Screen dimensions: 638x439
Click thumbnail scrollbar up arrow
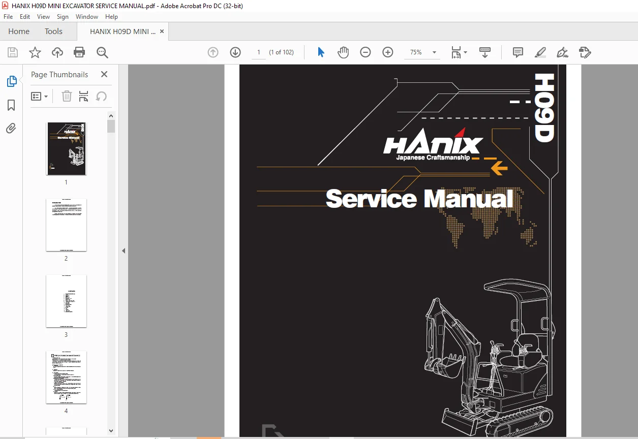[111, 115]
